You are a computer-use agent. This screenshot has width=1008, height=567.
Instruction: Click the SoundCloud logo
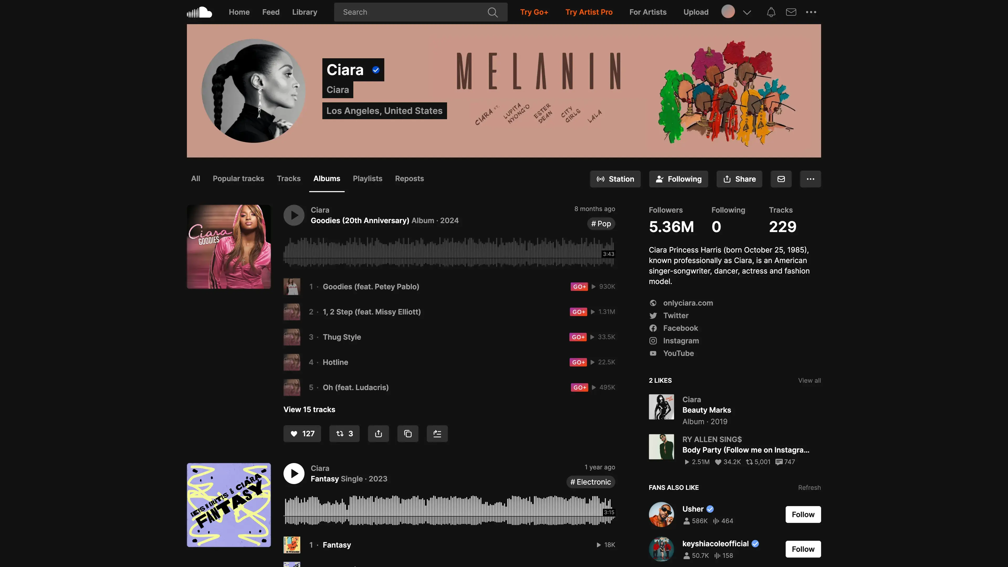point(199,12)
